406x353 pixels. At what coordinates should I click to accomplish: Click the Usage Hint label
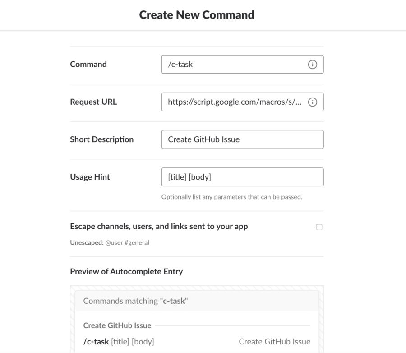click(90, 176)
